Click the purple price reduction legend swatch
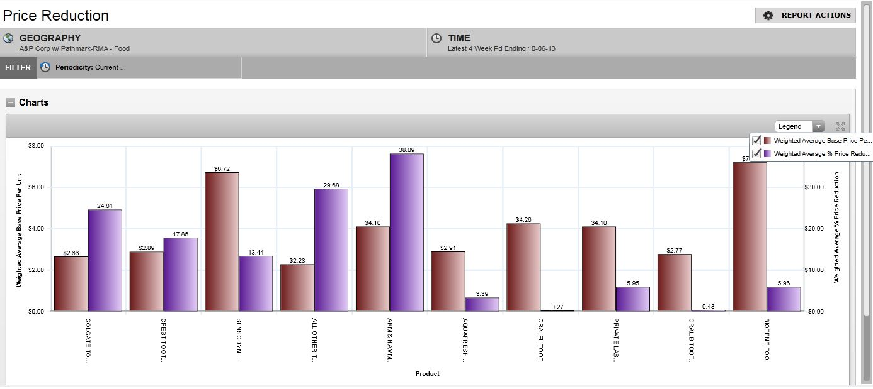Image resolution: width=873 pixels, height=389 pixels. pos(767,153)
